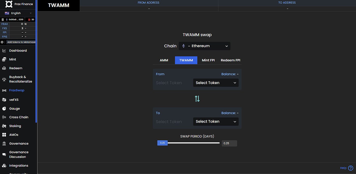The height and width of the screenshot is (174, 356).
Task: Open the To Select Token dropdown
Action: click(216, 122)
